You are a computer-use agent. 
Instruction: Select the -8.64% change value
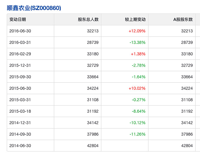138,111
